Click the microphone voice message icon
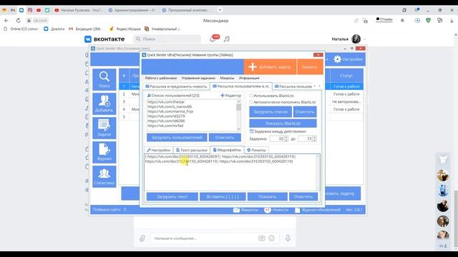458x257 pixels. (x=288, y=238)
